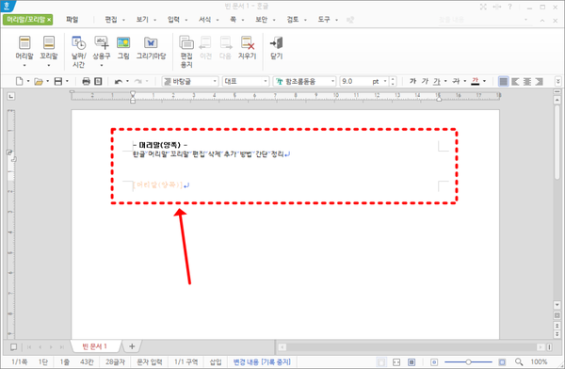
Task: Toggle 삽입 (insert/overwrite) mode in the status bar
Action: tap(216, 361)
